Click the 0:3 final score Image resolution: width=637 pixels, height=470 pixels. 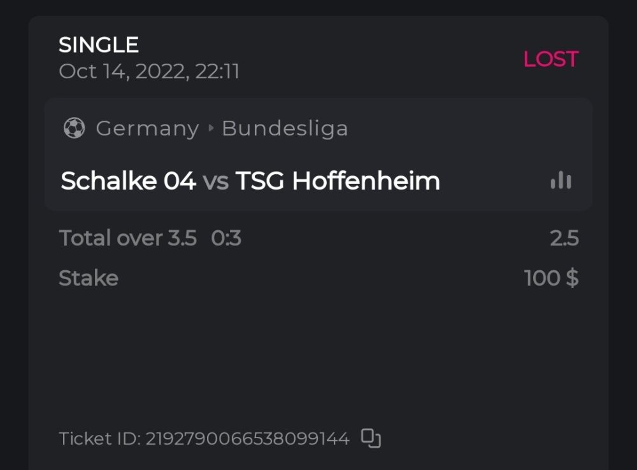pyautogui.click(x=226, y=238)
